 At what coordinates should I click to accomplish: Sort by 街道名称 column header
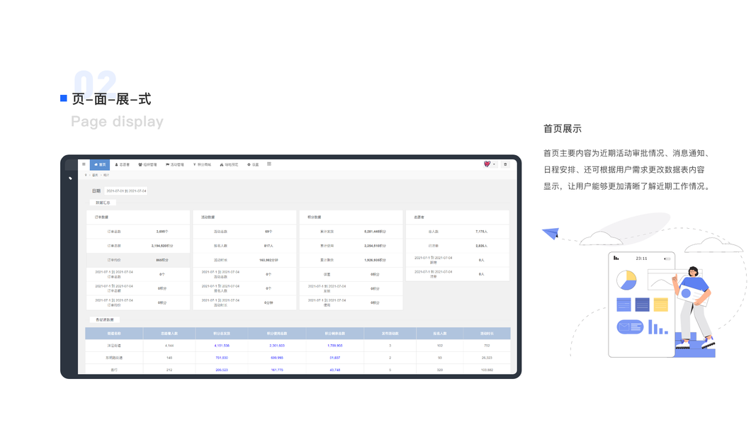click(x=114, y=334)
